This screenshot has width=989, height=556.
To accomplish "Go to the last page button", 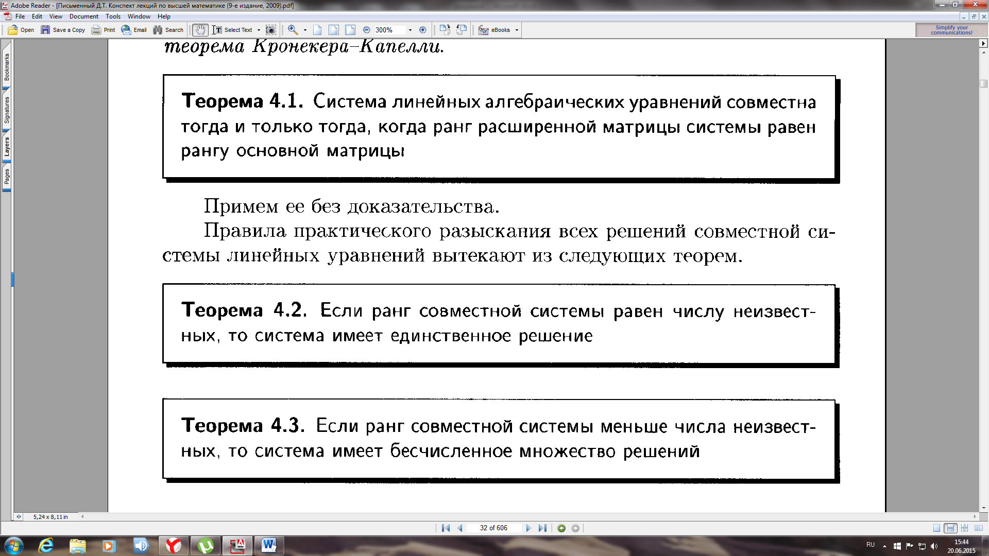I will point(542,528).
